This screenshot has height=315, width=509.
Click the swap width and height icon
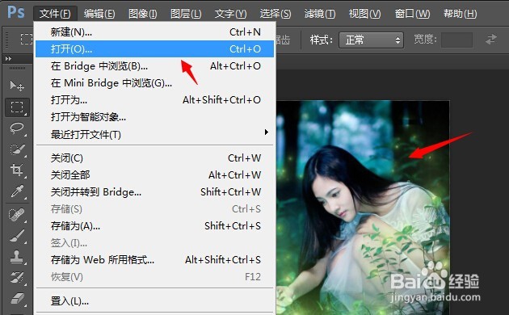click(491, 40)
